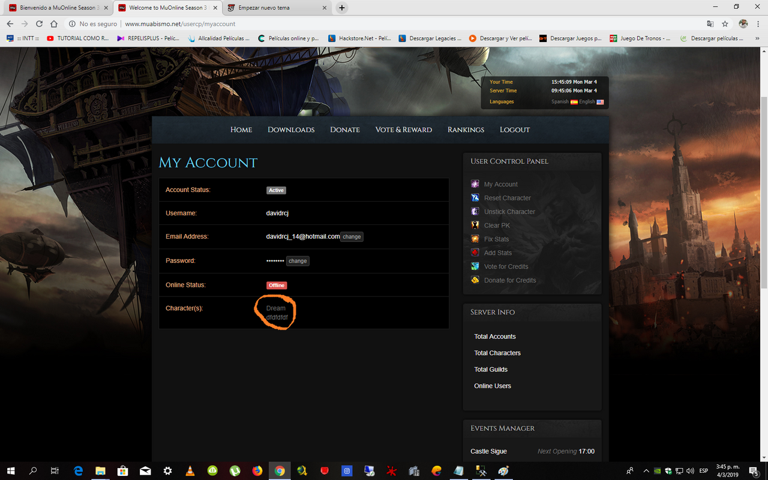This screenshot has width=768, height=480.
Task: Open the Rankings navigation item
Action: pos(466,130)
